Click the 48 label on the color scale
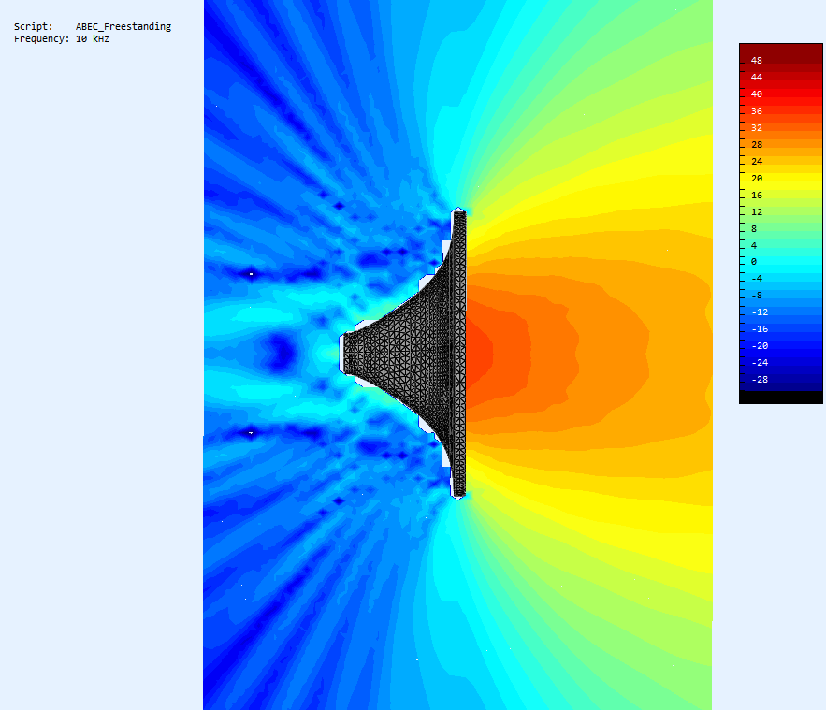Image resolution: width=826 pixels, height=710 pixels. [757, 61]
